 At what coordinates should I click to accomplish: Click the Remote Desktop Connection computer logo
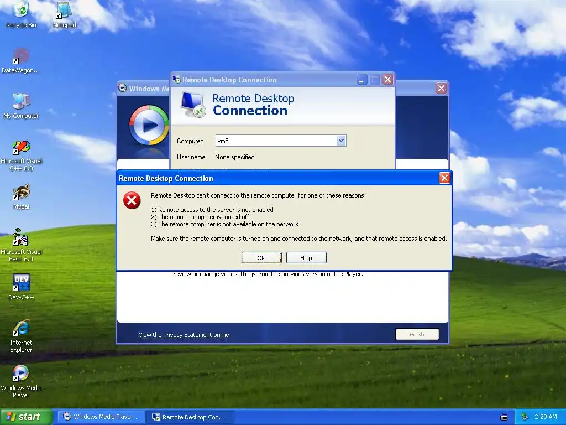193,105
